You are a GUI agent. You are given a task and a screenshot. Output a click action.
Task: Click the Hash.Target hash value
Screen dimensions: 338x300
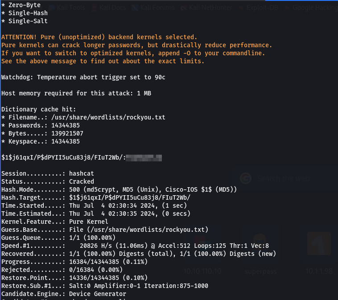click(x=130, y=197)
